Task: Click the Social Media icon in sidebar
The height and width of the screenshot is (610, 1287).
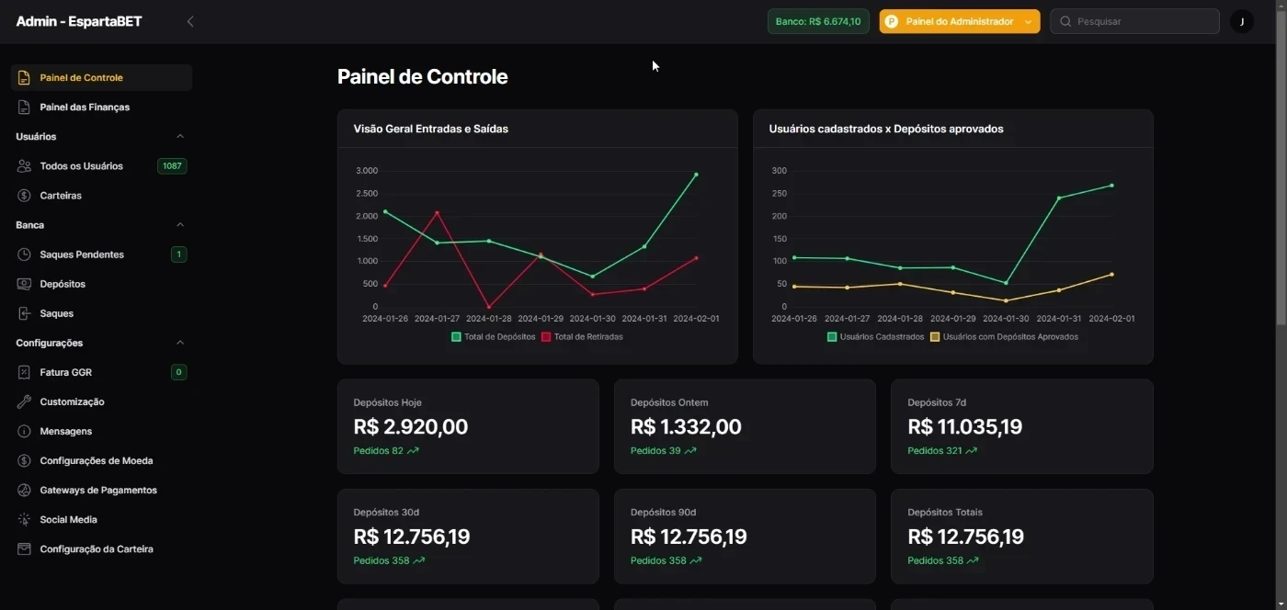Action: point(24,519)
